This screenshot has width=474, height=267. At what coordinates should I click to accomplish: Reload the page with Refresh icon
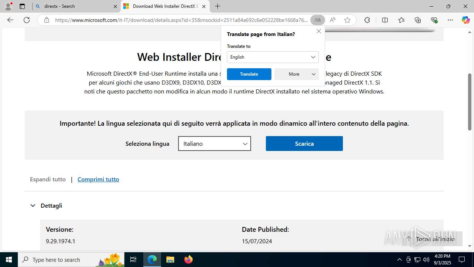pos(27,20)
